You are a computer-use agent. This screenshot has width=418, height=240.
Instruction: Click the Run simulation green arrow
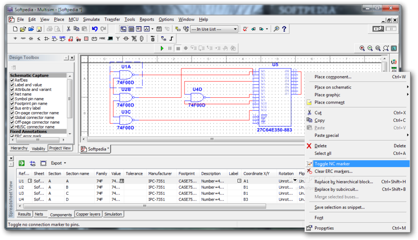coord(162,48)
